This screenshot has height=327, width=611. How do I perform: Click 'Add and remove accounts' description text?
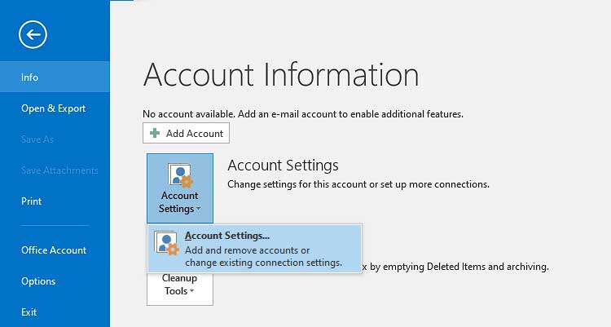point(263,256)
